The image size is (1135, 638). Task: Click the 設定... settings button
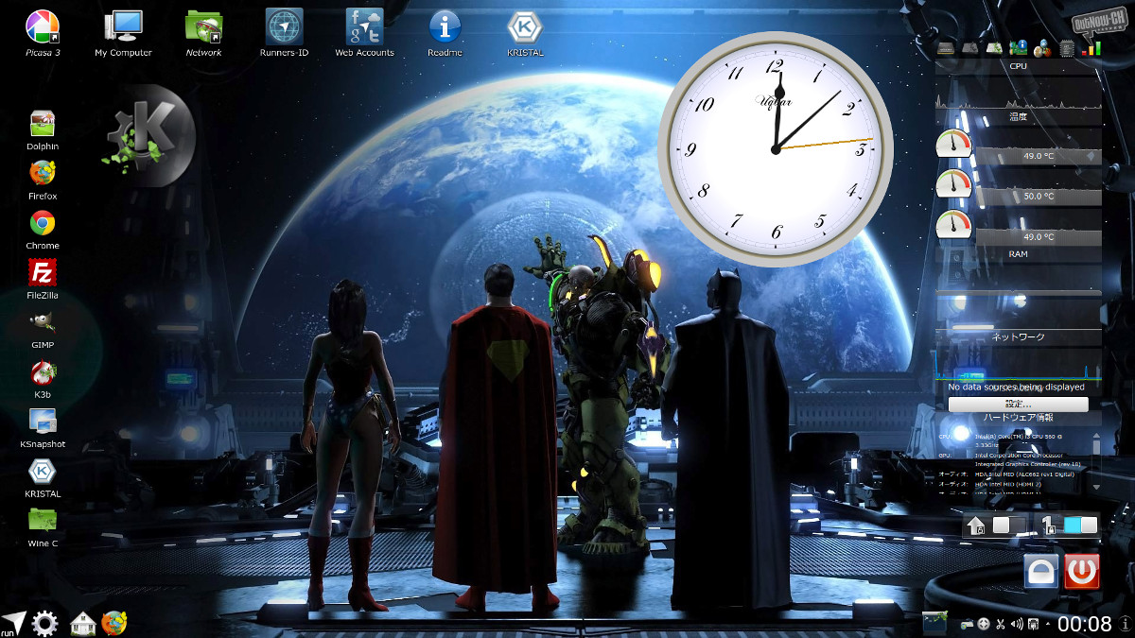(x=1018, y=404)
